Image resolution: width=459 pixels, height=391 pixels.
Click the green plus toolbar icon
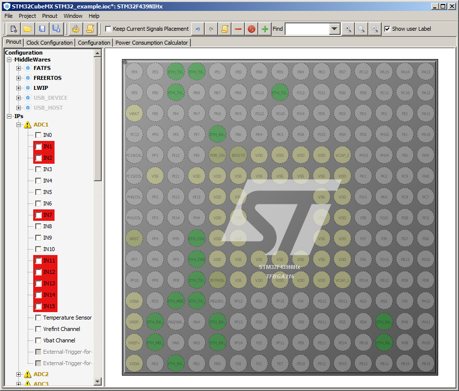click(x=265, y=29)
